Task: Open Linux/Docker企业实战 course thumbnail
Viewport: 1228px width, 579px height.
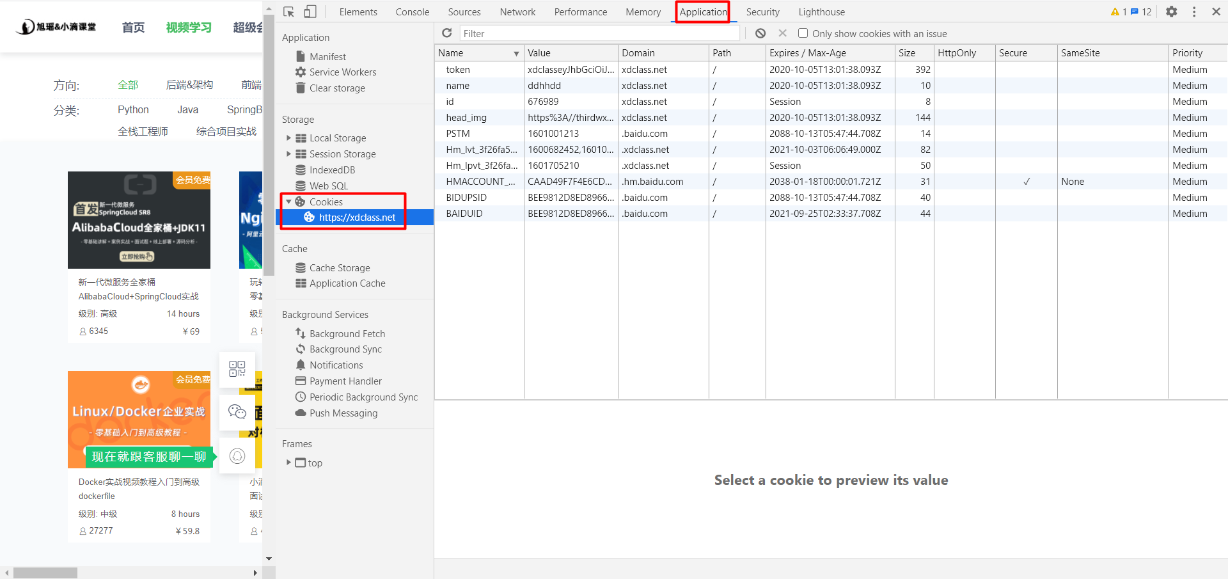Action: pos(139,420)
